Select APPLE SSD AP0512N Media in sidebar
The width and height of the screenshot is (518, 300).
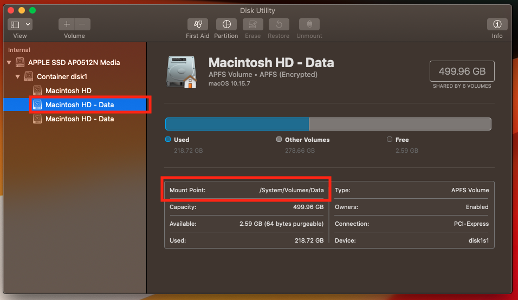(74, 62)
